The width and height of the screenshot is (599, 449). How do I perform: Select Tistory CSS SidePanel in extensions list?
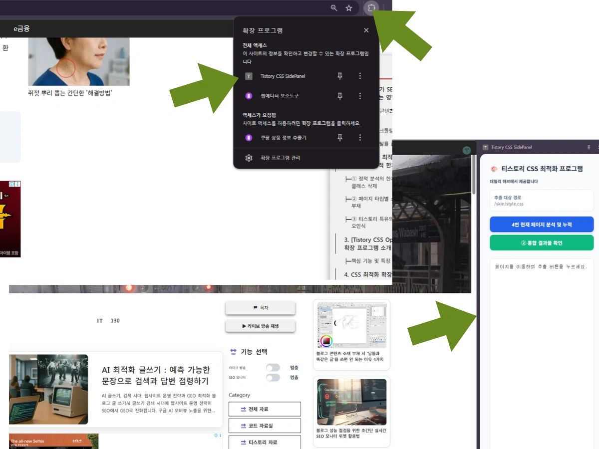point(283,76)
